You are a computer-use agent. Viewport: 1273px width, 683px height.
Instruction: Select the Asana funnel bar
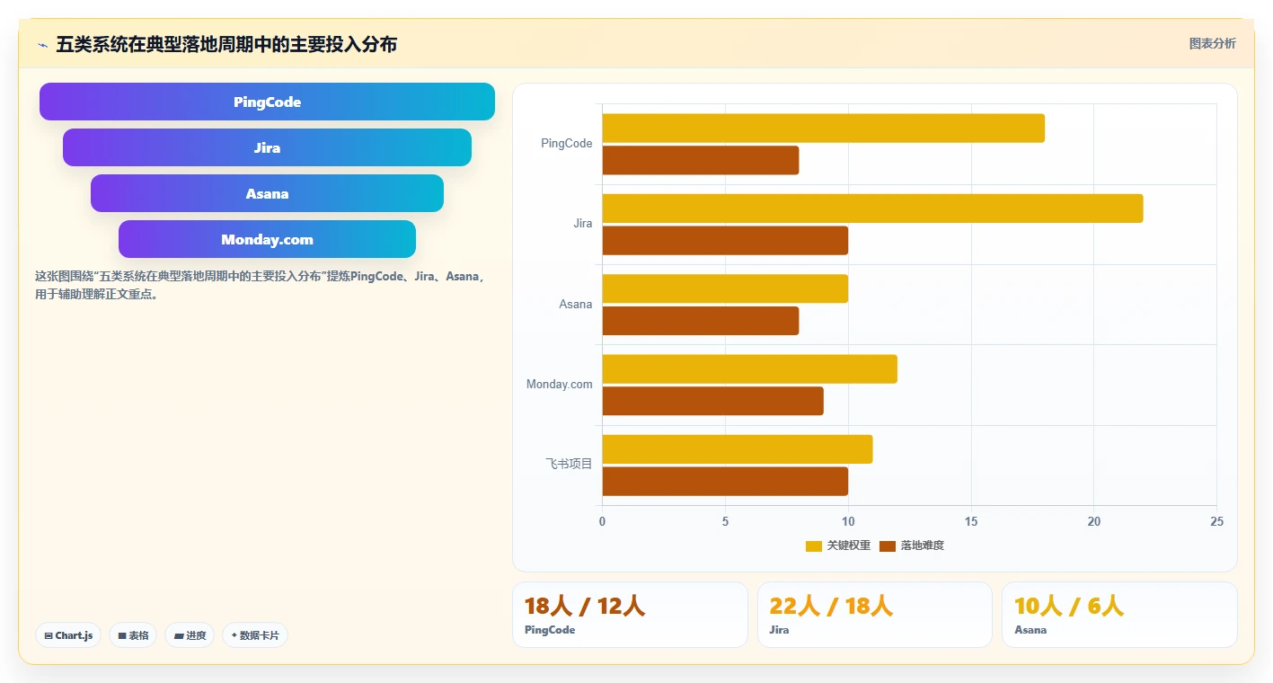267,193
